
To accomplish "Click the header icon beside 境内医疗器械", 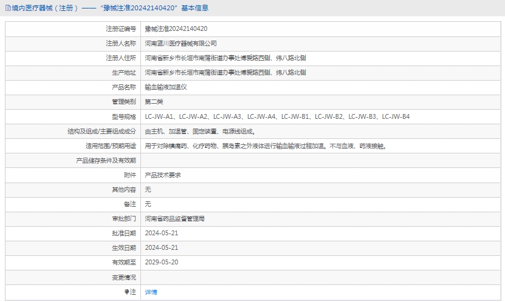I will pos(8,8).
